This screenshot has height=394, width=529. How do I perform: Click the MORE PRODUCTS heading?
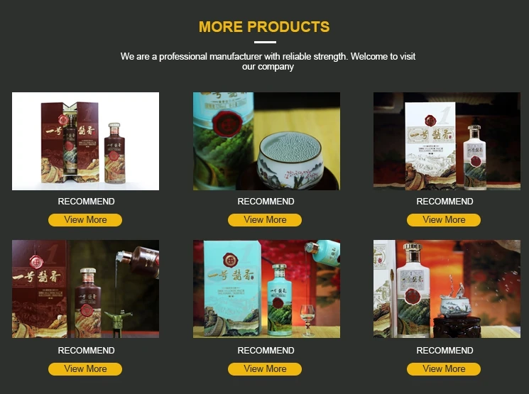264,27
